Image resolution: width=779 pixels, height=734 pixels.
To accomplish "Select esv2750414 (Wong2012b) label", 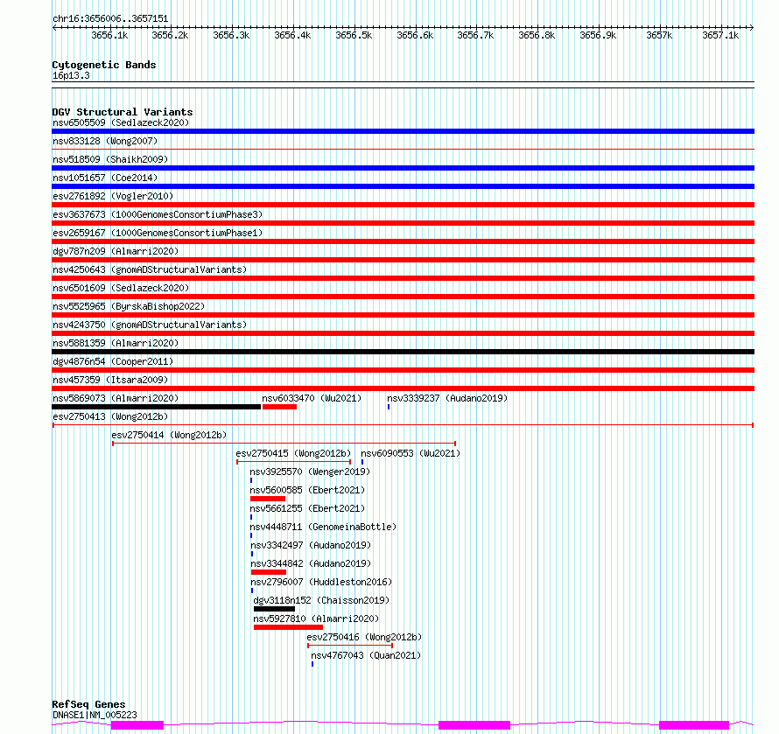I will (169, 435).
